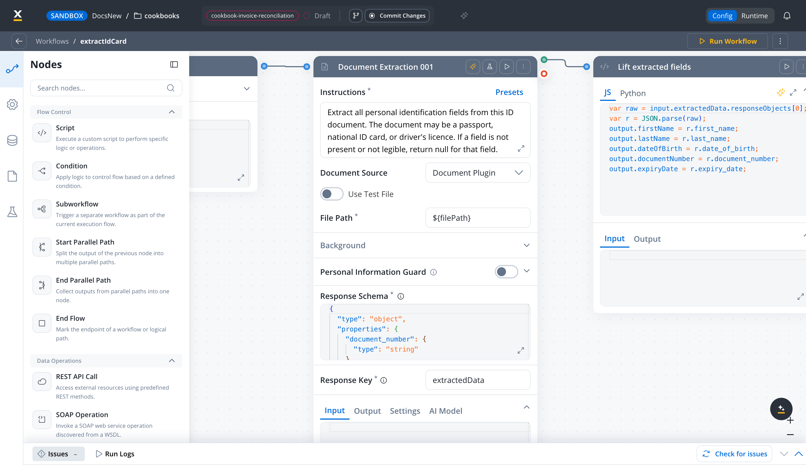Select the workflow flow sidebar icon
806x465 pixels.
coord(12,69)
